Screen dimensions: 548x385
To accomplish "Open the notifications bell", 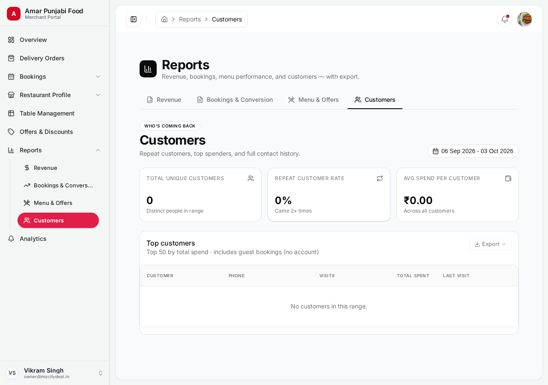I will coord(505,19).
